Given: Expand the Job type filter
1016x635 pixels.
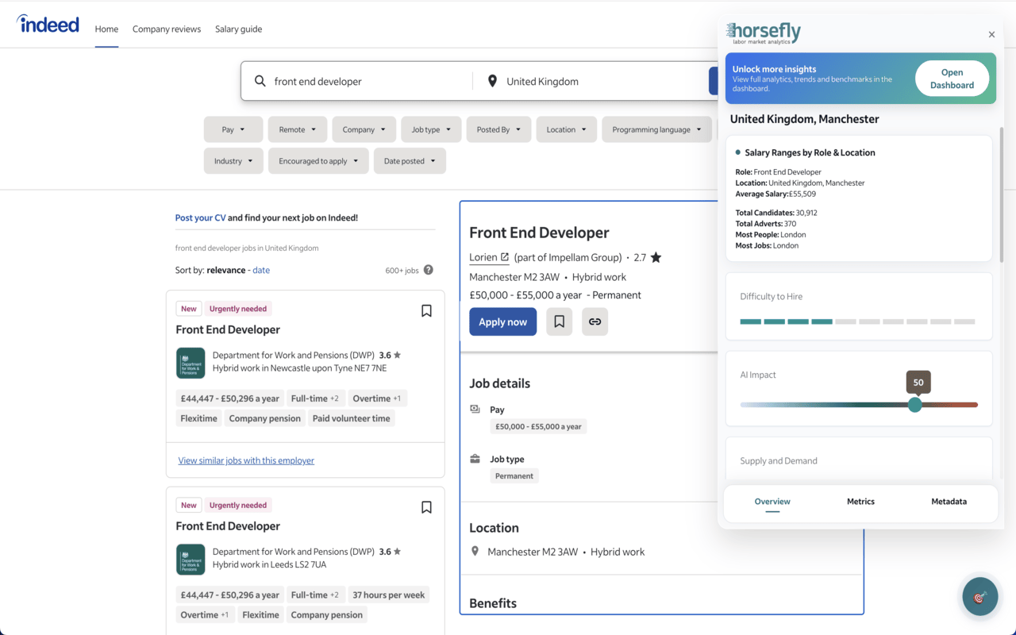Looking at the screenshot, I should click(431, 129).
